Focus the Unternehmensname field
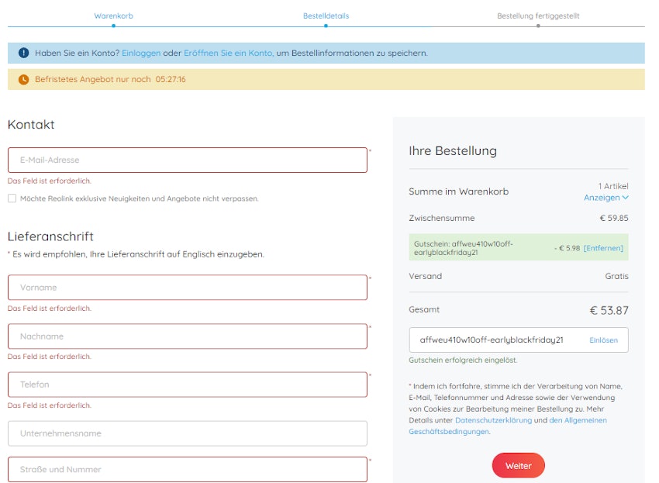 tap(187, 433)
